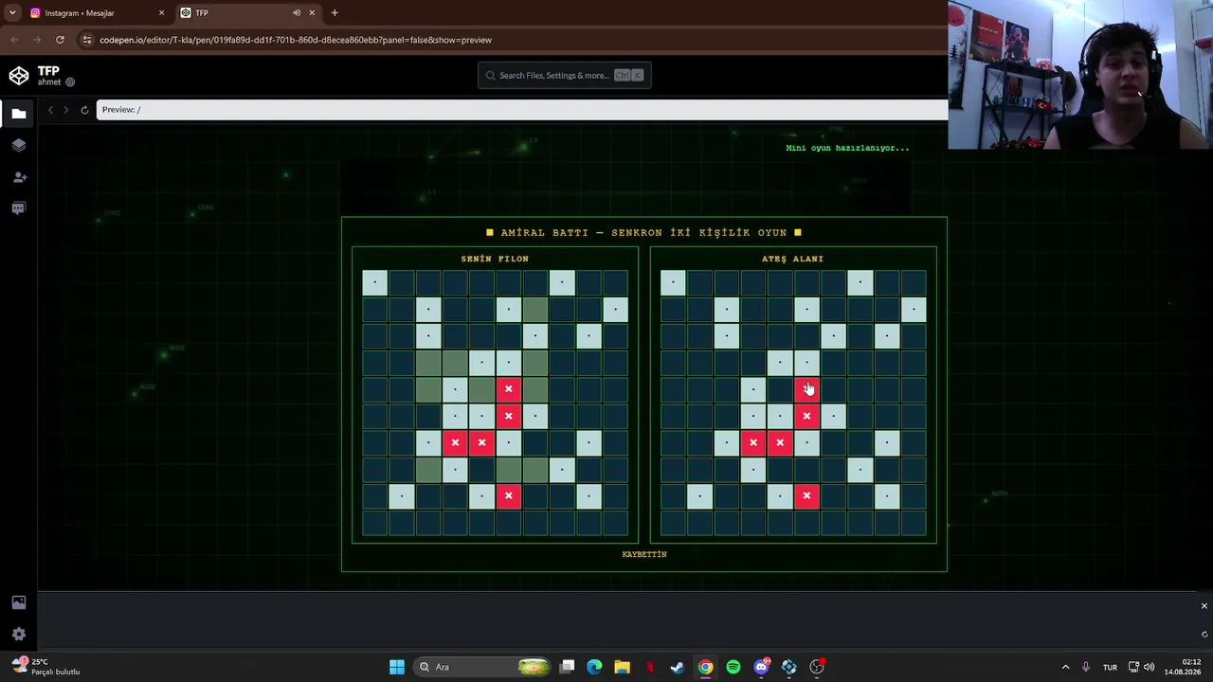Close the TFP tab
The image size is (1213, 682).
(x=312, y=13)
